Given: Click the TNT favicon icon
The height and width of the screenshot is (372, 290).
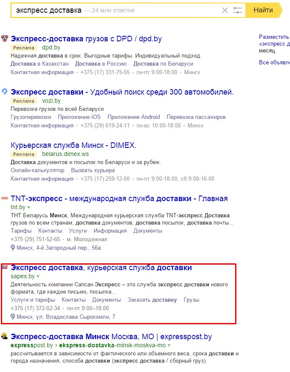Looking at the screenshot, I should coord(5,198).
